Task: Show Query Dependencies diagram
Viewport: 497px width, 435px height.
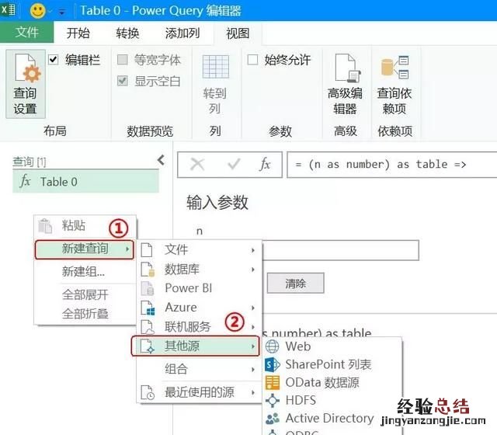Action: click(394, 84)
